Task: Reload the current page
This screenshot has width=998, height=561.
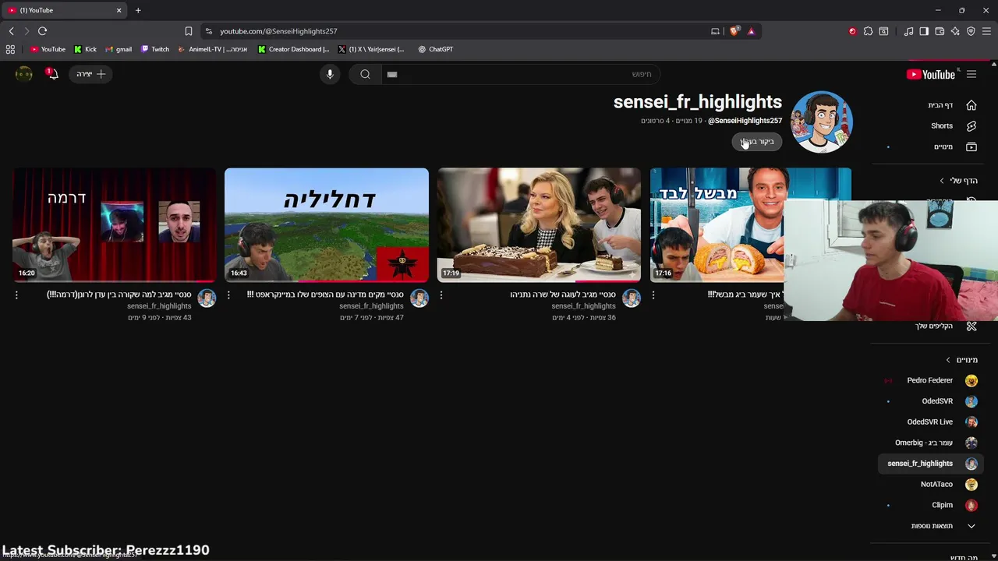Action: [x=42, y=31]
